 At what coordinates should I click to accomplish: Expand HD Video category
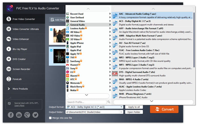coord(88,35)
